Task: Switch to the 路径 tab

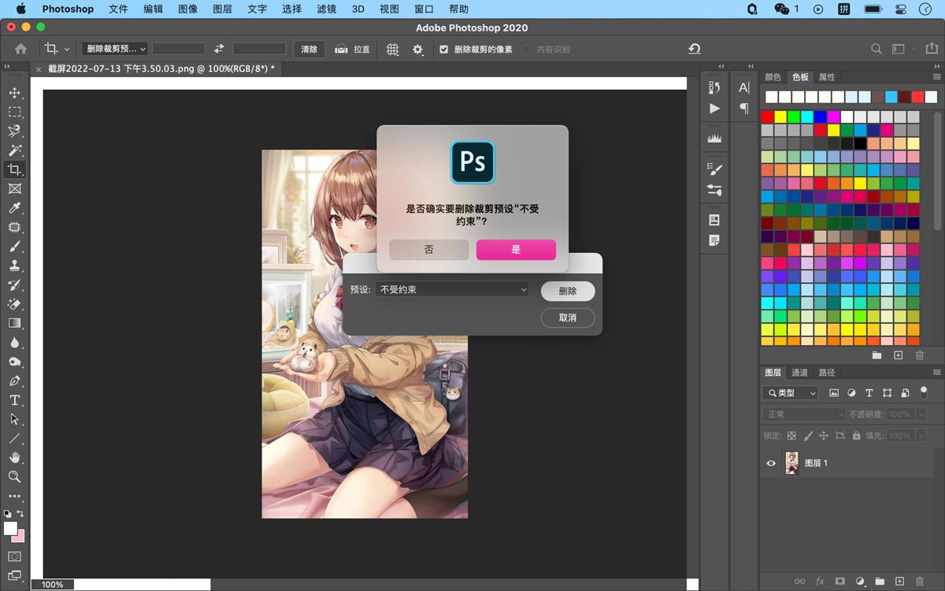Action: click(827, 373)
